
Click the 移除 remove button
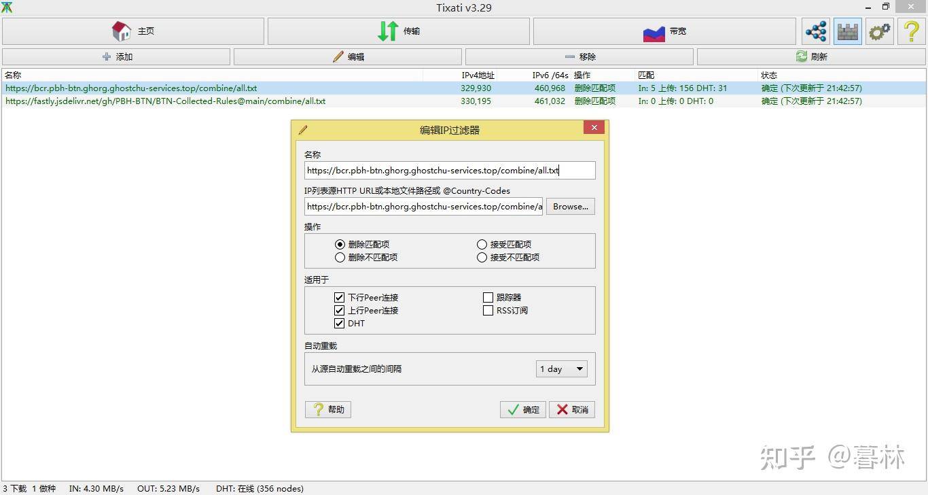(579, 57)
